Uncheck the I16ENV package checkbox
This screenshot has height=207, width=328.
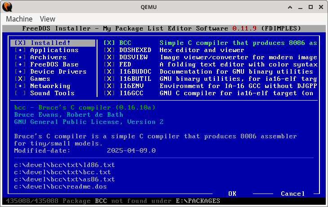(x=109, y=86)
